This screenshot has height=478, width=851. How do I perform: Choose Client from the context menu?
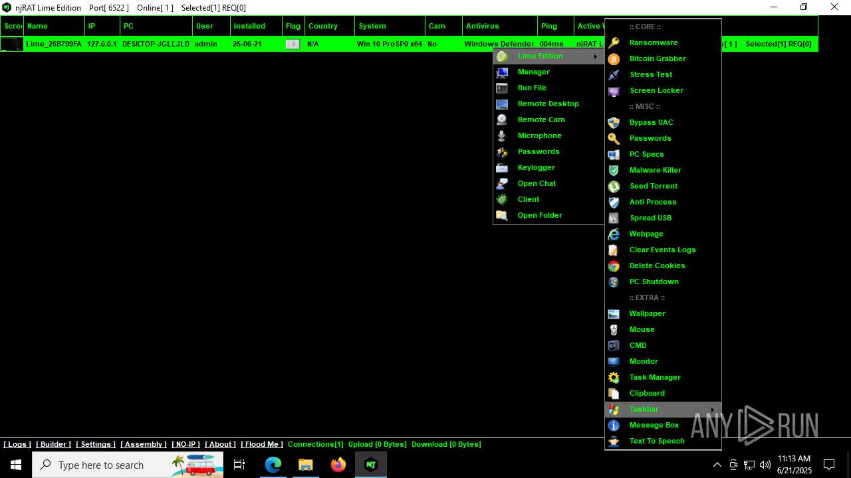click(529, 199)
